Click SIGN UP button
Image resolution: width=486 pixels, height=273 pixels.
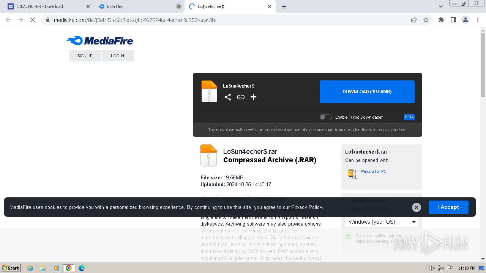85,56
